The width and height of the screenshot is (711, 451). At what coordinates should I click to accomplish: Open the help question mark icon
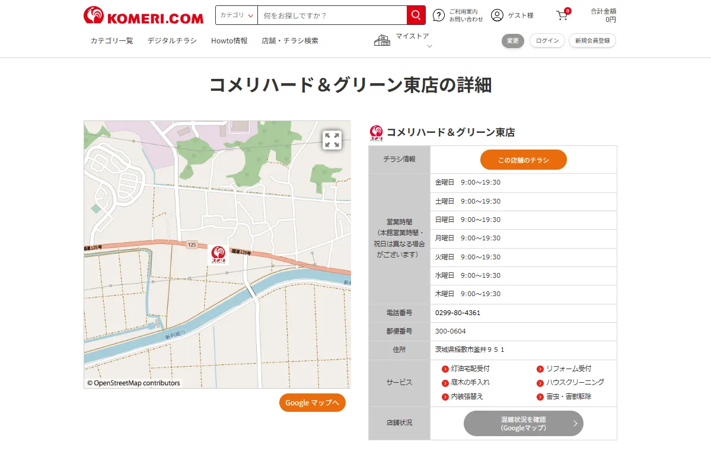click(438, 15)
